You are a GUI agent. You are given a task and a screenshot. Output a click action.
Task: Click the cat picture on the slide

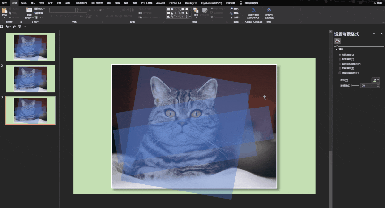(194, 126)
